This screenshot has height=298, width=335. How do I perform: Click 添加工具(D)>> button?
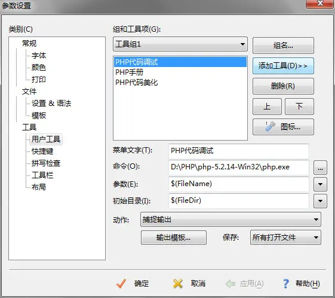(283, 66)
